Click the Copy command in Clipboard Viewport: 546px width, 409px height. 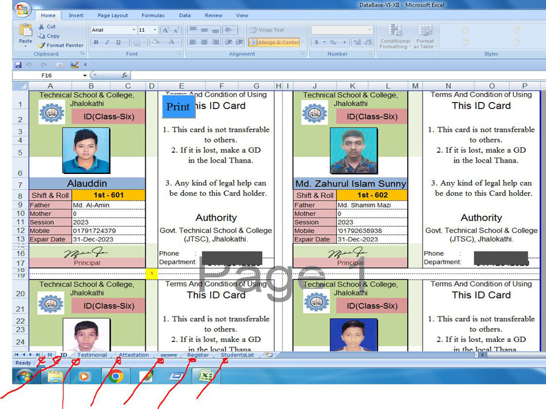[x=49, y=36]
